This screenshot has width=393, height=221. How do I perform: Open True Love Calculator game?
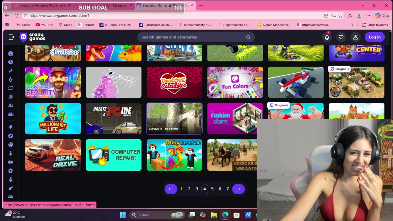click(174, 82)
